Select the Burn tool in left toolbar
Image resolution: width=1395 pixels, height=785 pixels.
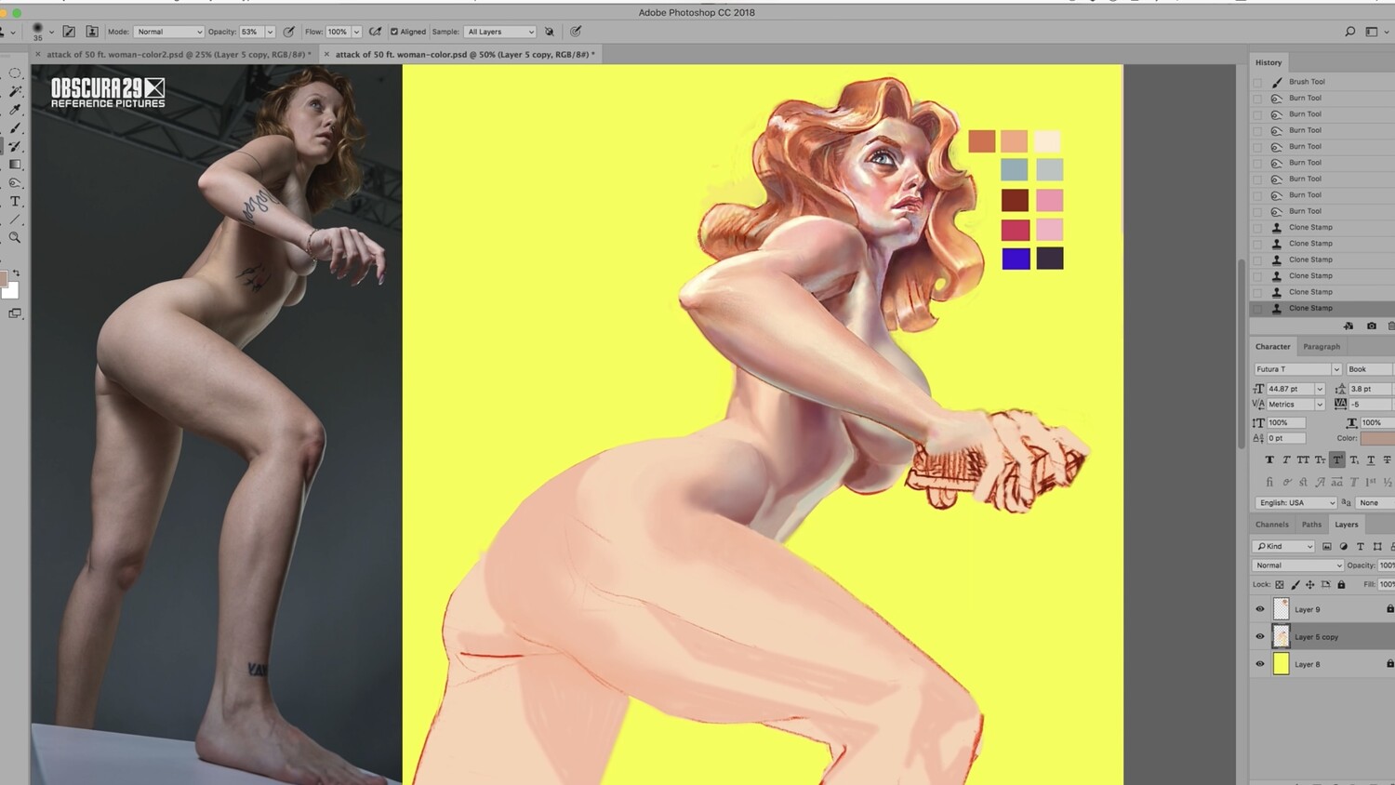point(15,183)
